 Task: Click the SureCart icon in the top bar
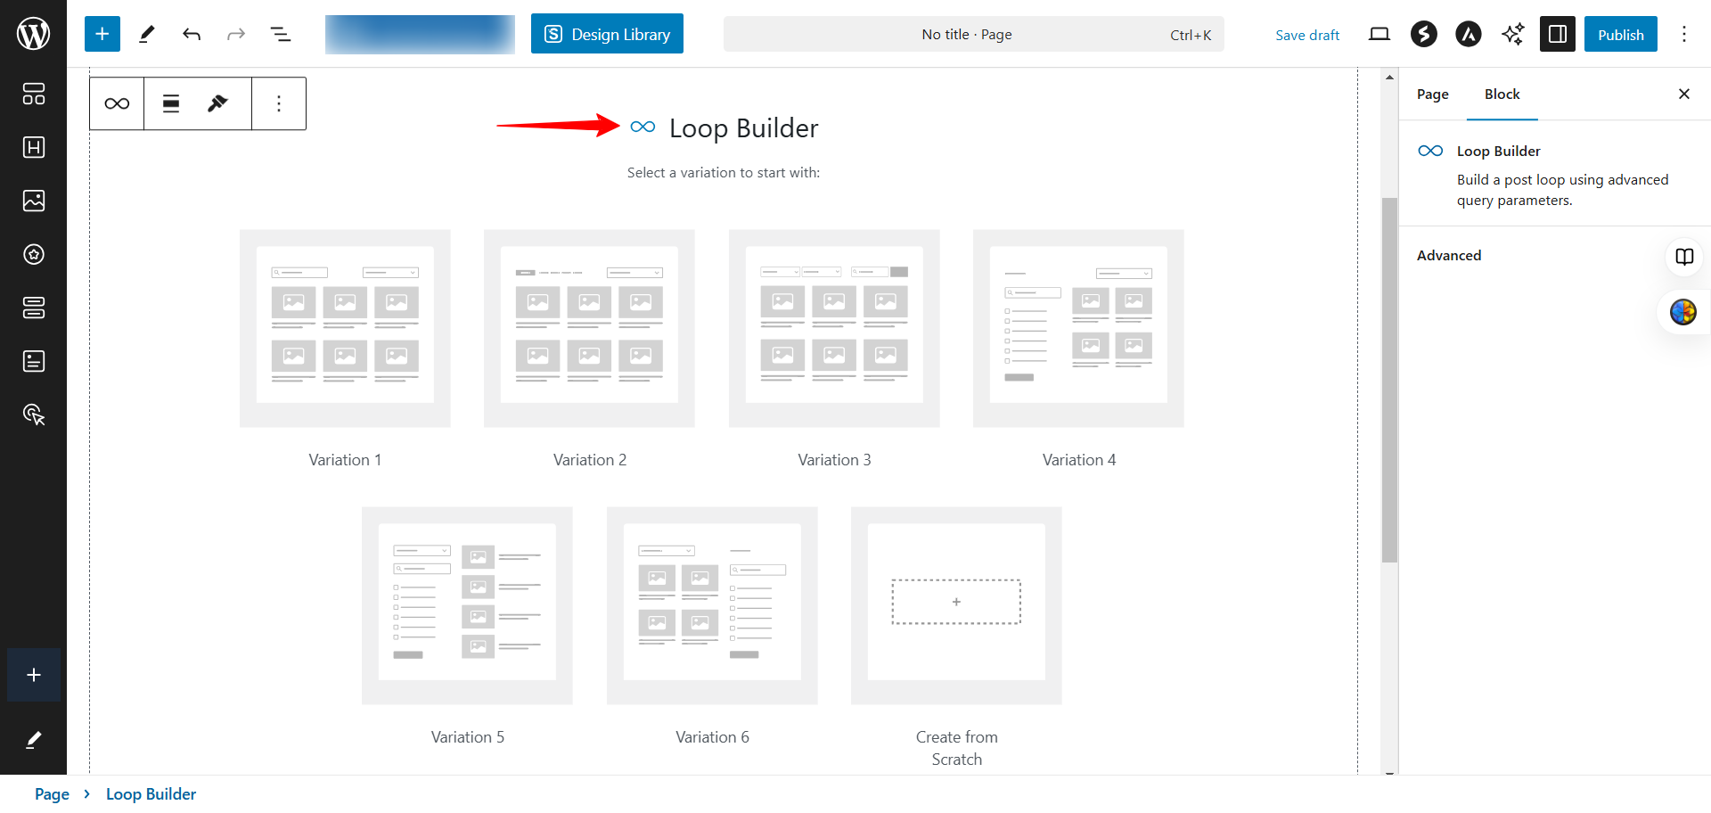pos(1423,34)
